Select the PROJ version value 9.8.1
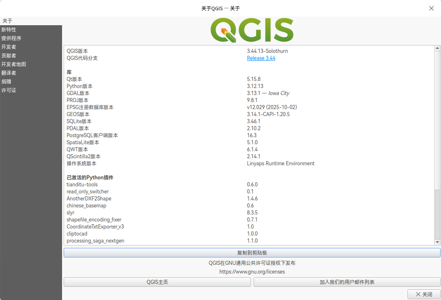This screenshot has height=300, width=441. (x=252, y=100)
